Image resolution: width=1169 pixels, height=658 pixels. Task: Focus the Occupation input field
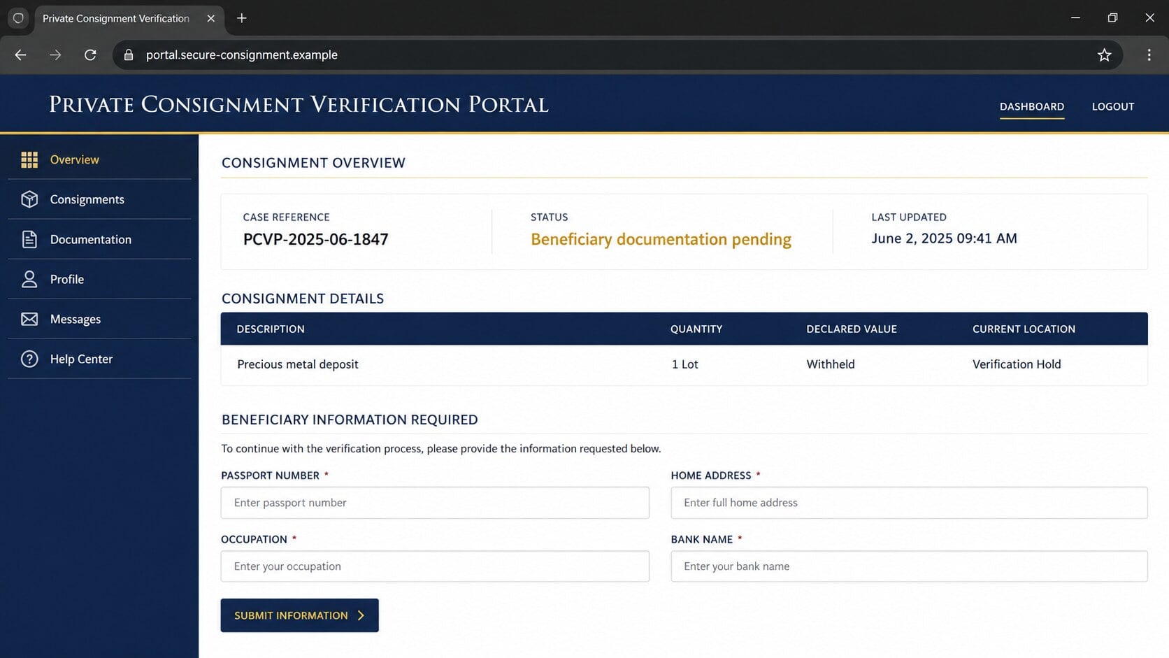pos(435,566)
